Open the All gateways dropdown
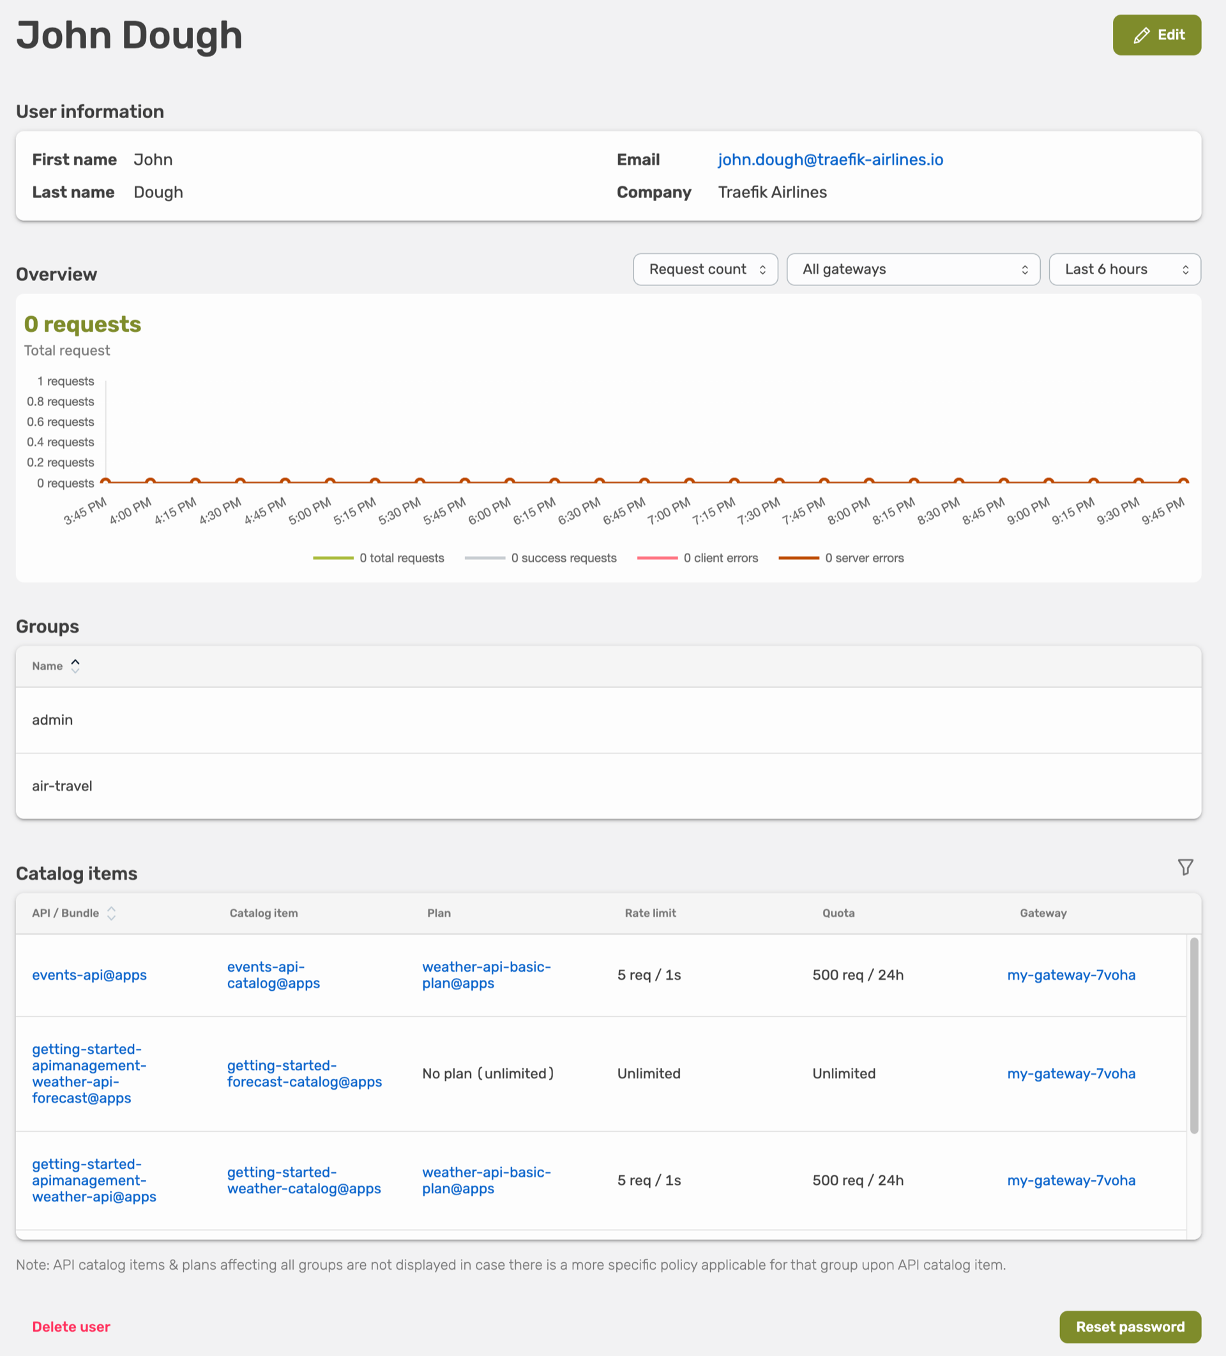Viewport: 1226px width, 1356px height. click(x=913, y=269)
